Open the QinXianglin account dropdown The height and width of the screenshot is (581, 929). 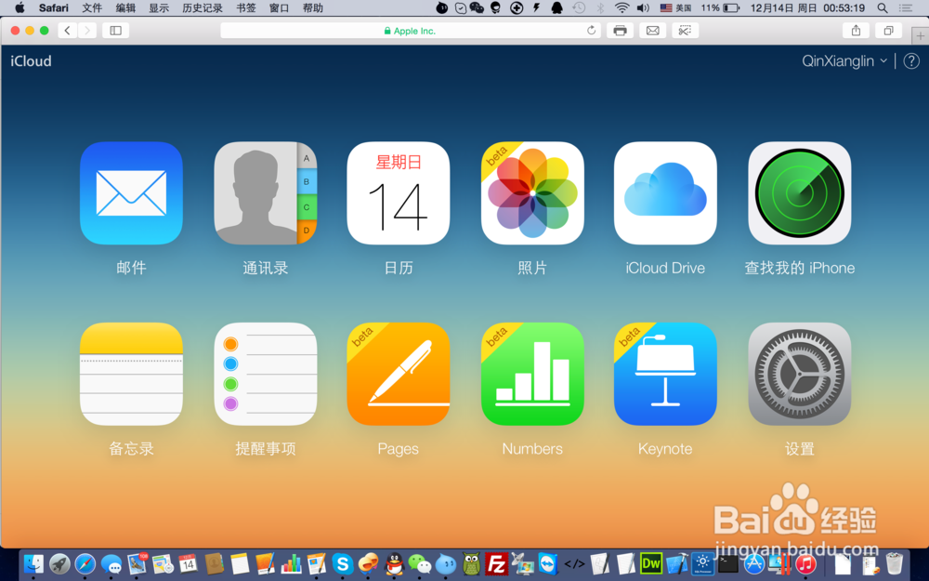[844, 60]
